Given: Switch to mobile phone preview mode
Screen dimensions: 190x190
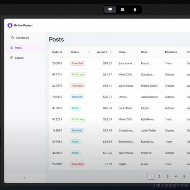Looking at the screenshot, I should coord(135,9).
